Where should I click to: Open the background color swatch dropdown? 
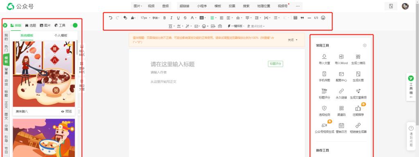203,18
